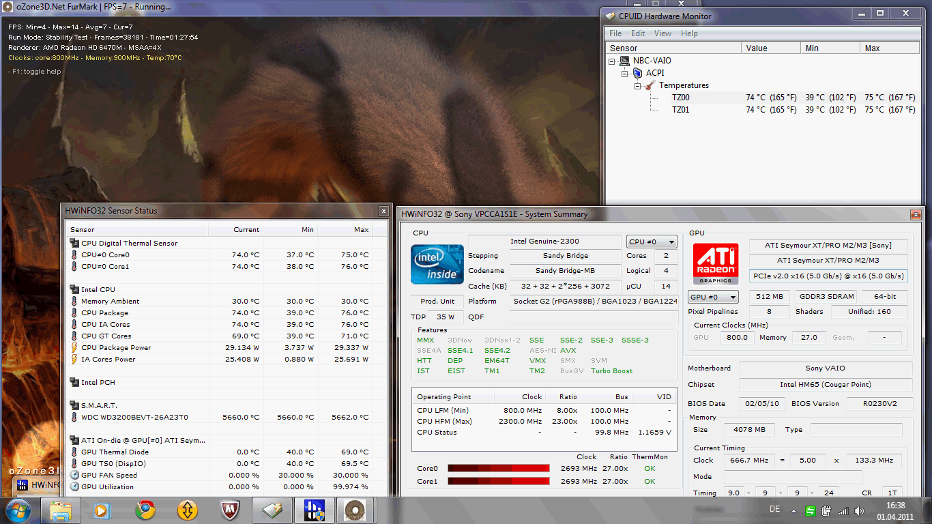Open Edit menu in Hardware Monitor
The height and width of the screenshot is (524, 932).
(x=638, y=33)
